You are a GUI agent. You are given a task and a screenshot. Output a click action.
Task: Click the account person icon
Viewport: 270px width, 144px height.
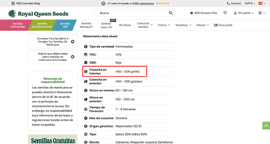235,13
